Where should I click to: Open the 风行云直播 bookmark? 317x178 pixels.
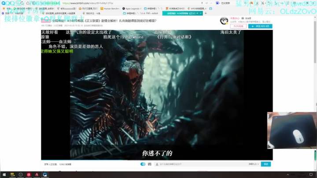point(88,8)
